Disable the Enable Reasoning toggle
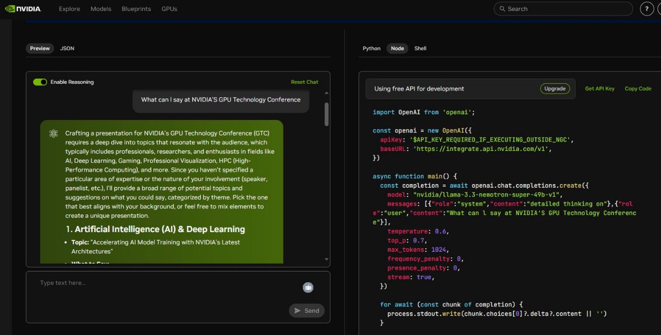This screenshot has height=335, width=661. [40, 81]
